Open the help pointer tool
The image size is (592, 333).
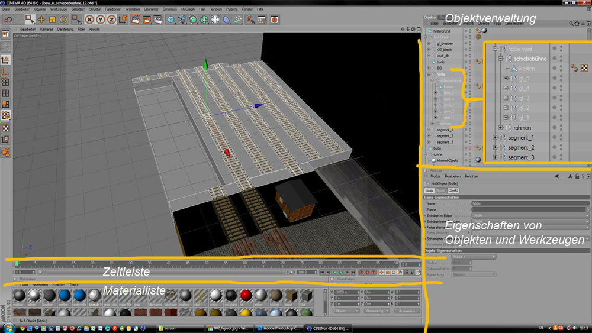point(250,20)
